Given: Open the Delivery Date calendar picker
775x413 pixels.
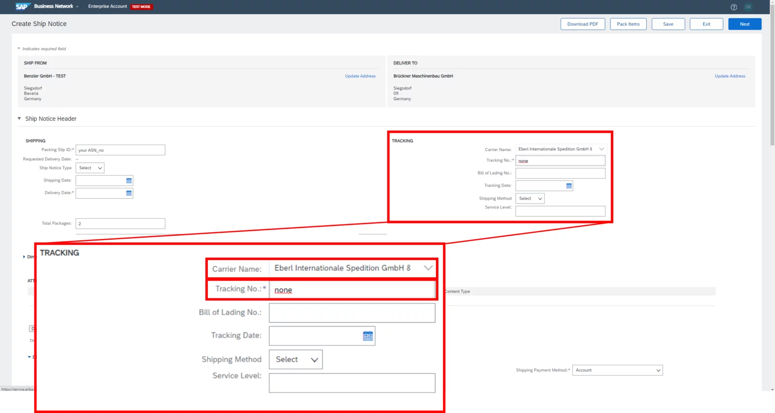Looking at the screenshot, I should point(129,193).
